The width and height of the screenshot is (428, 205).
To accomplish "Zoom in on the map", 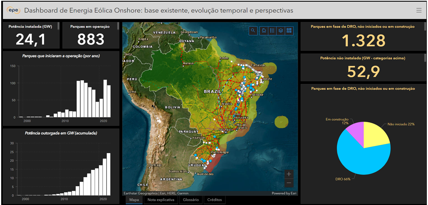I will pos(289,174).
